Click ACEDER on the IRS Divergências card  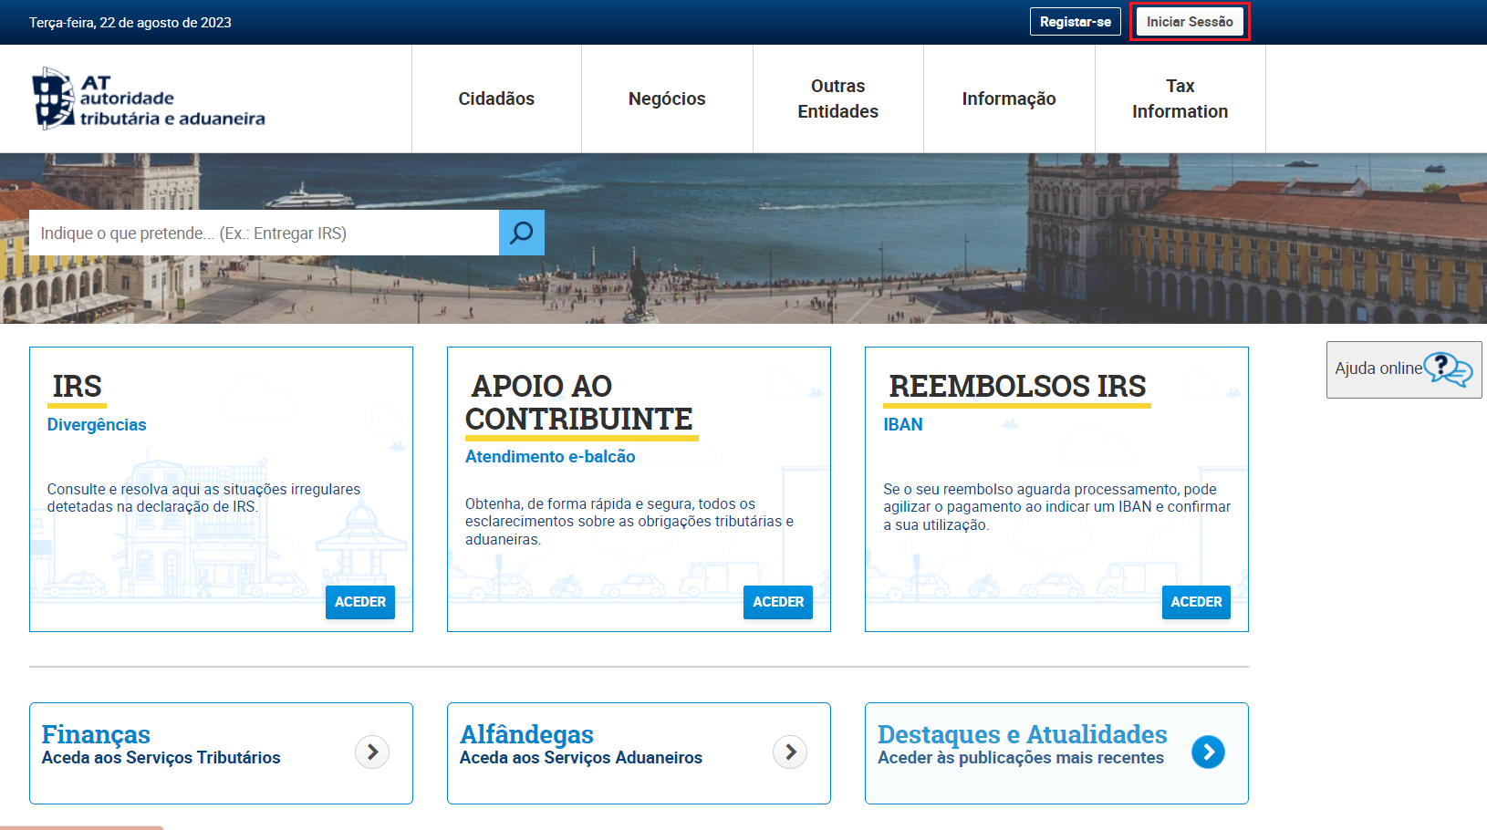pyautogui.click(x=360, y=602)
